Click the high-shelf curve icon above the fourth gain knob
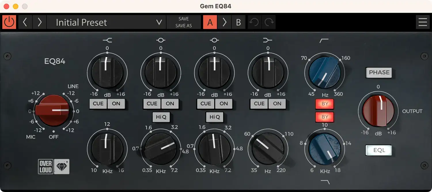This screenshot has width=432, height=192. (x=268, y=40)
